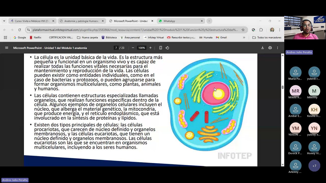
Task: Reload the current page
Action: click(19, 30)
